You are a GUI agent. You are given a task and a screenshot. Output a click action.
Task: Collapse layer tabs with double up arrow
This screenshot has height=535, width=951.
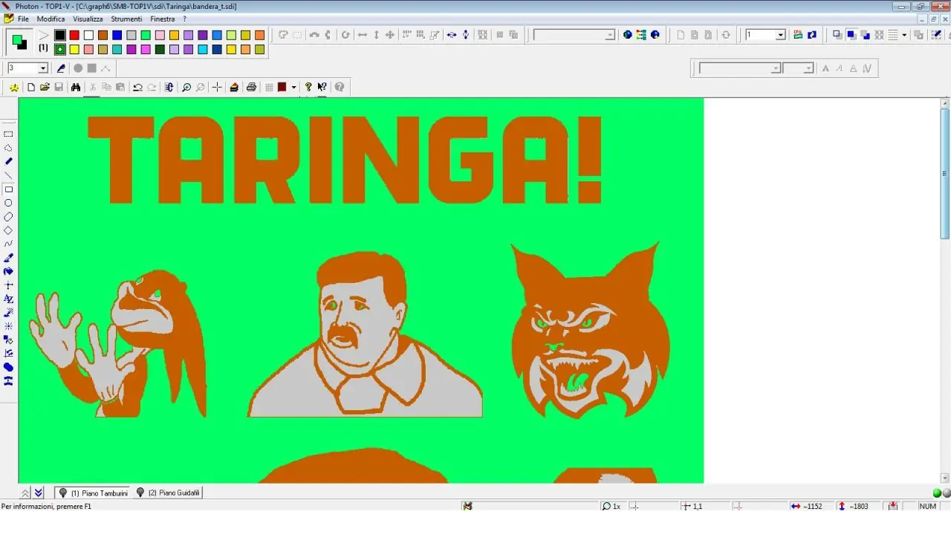point(25,493)
